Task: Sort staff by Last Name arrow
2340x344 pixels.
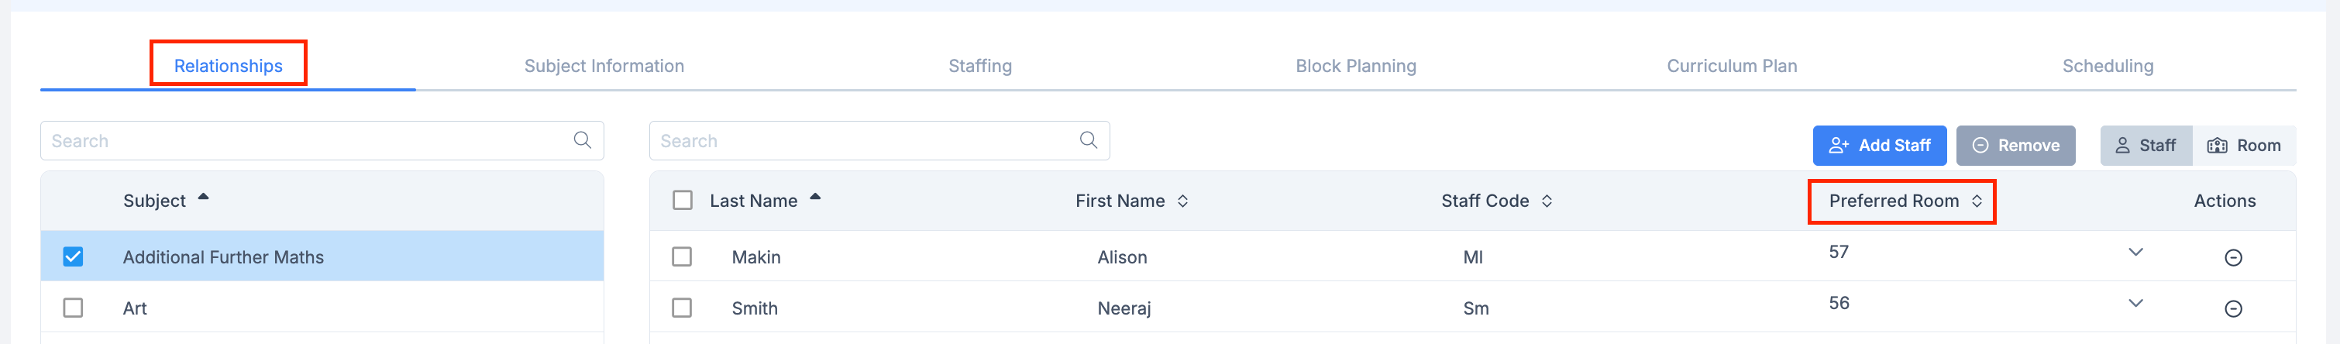Action: [816, 198]
